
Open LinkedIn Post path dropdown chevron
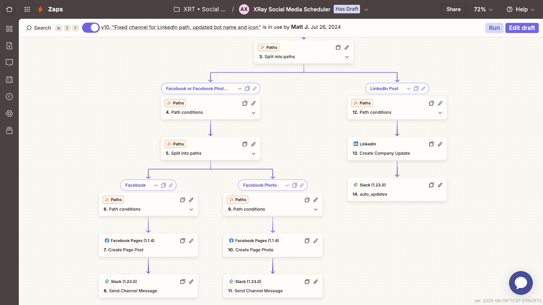coord(409,88)
